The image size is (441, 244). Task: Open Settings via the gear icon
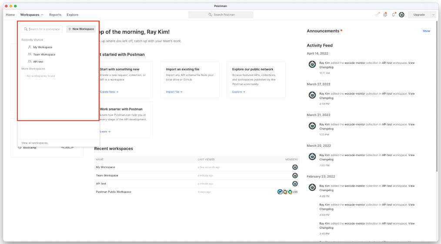click(x=385, y=15)
